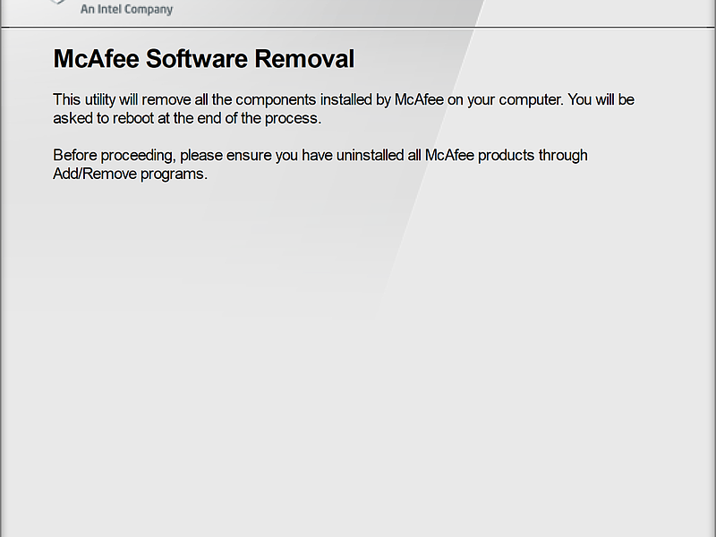The height and width of the screenshot is (537, 716).
Task: Click the word "components" in the first paragraph
Action: pos(276,99)
